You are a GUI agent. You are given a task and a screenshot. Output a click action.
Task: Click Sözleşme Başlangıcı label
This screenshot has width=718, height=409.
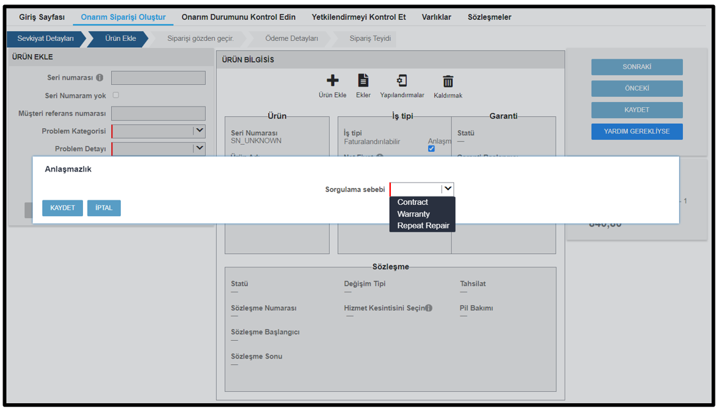(265, 332)
